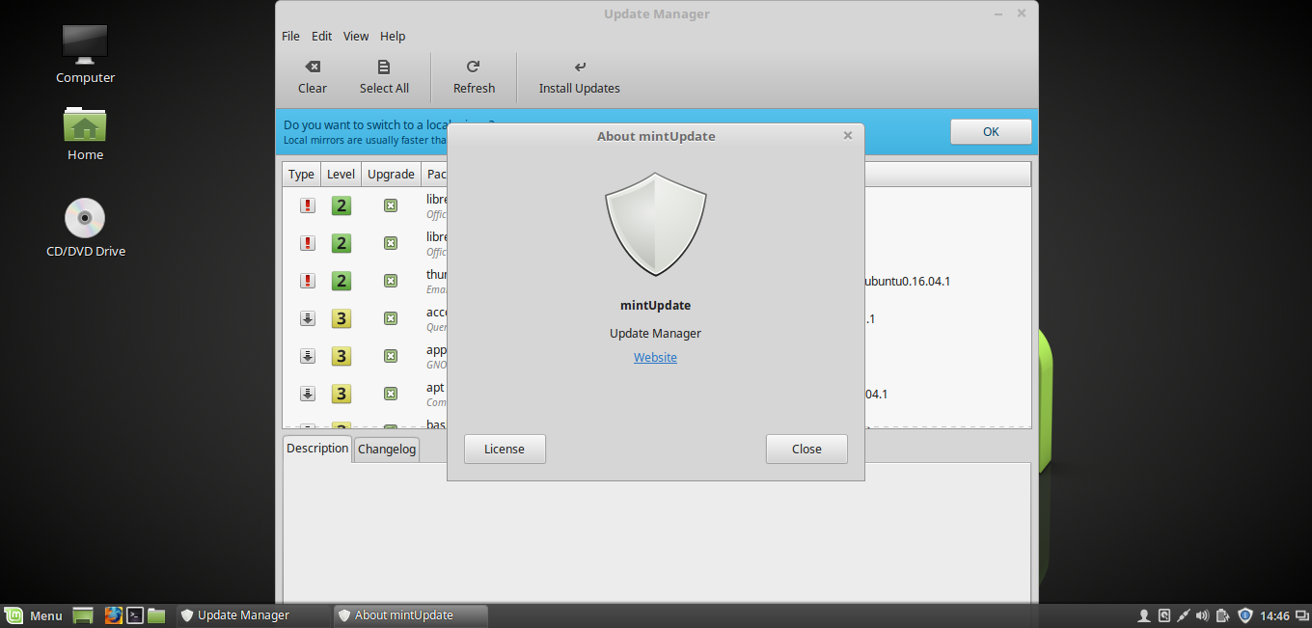Toggle the upgrade checkbox for the app row
1312x628 pixels.
coord(391,356)
